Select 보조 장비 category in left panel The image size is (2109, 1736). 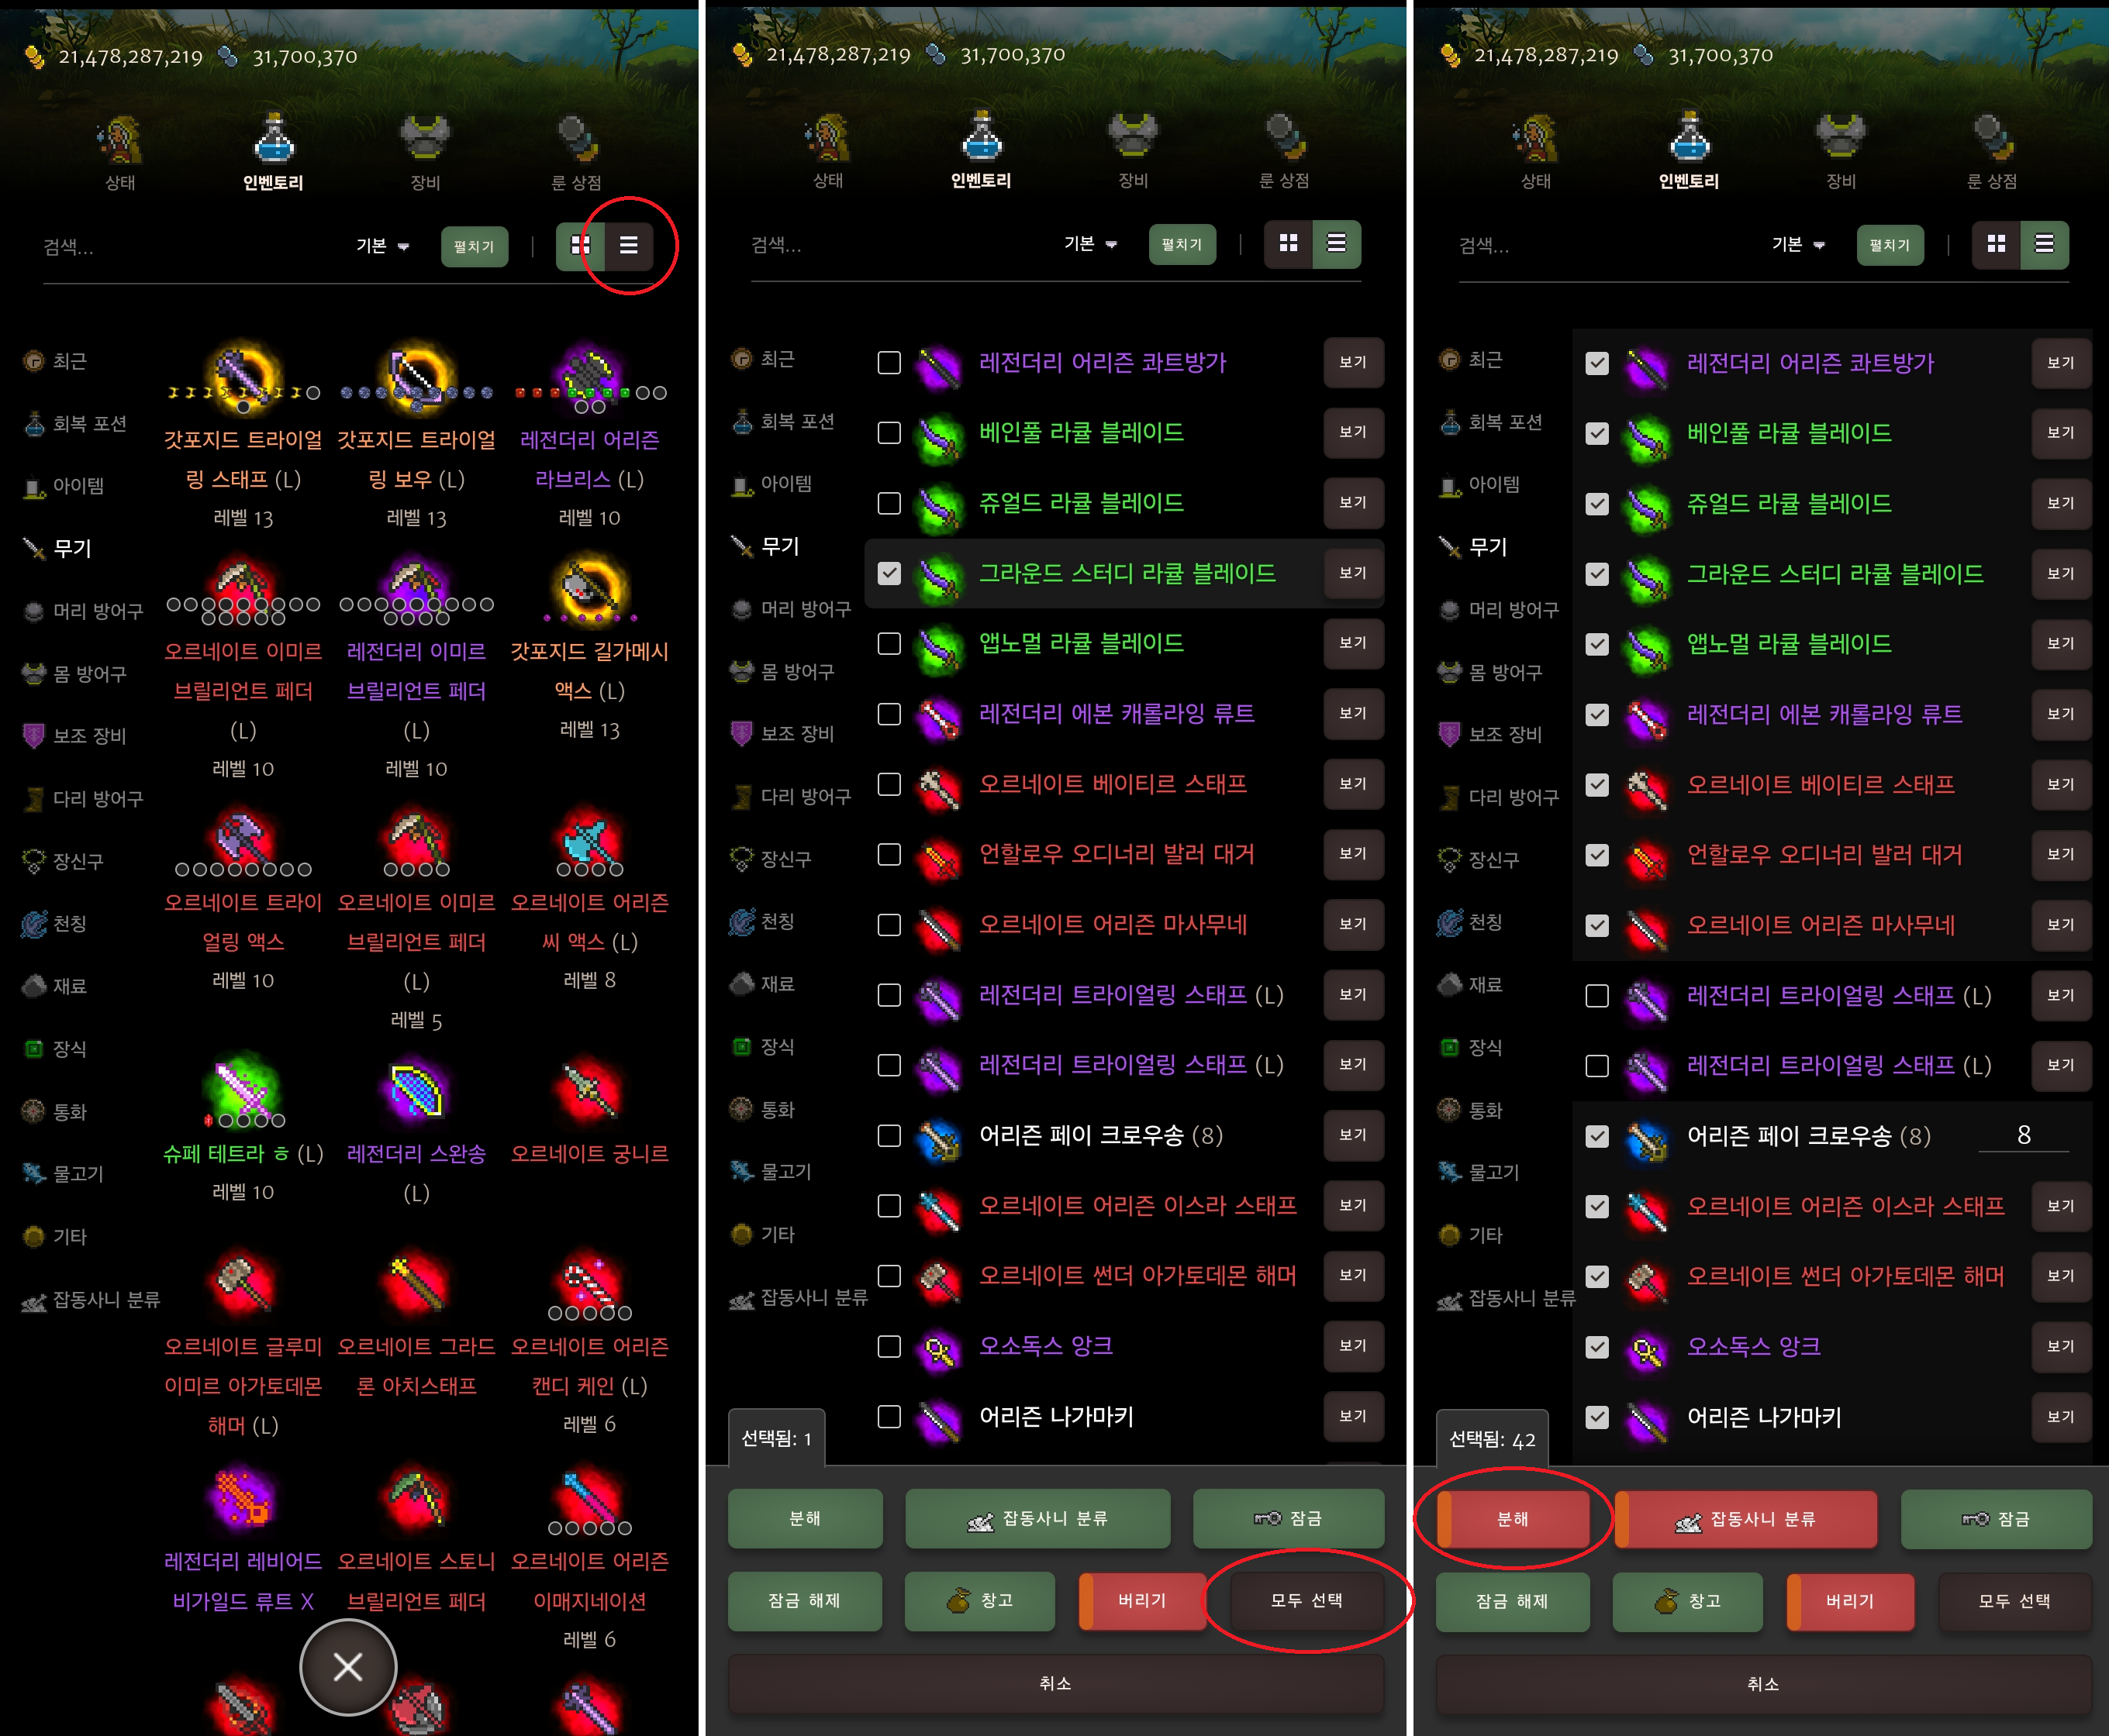[x=76, y=736]
